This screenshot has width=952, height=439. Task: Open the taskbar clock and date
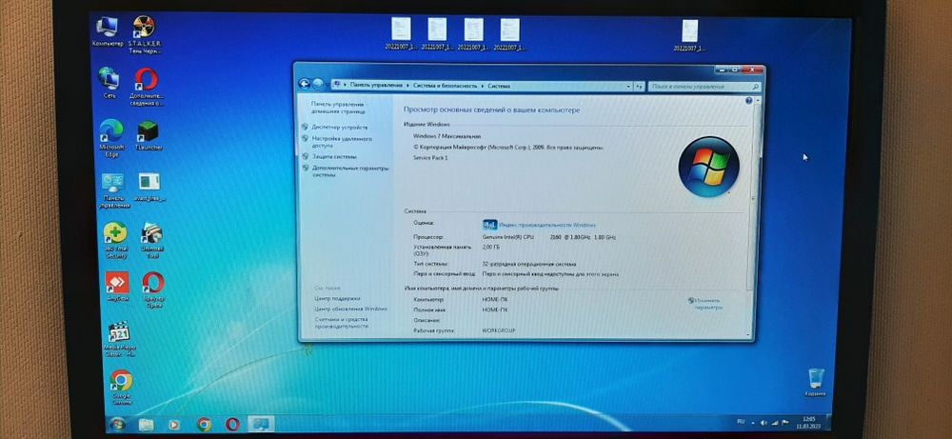pyautogui.click(x=808, y=422)
